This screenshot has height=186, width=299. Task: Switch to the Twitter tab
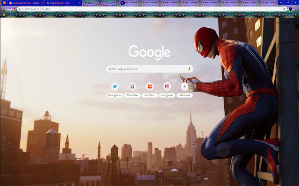coord(64,3)
